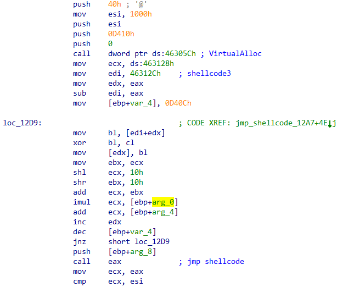Click the arg_8 operand
This screenshot has width=354, height=287.
click(x=141, y=252)
